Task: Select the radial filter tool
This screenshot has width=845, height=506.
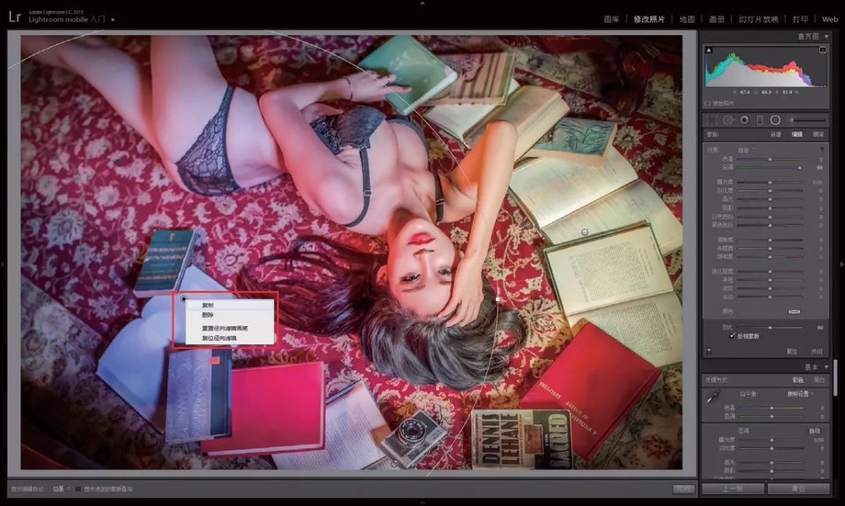Action: tap(775, 120)
